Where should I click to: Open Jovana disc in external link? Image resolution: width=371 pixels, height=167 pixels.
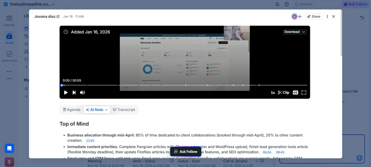pos(58,17)
